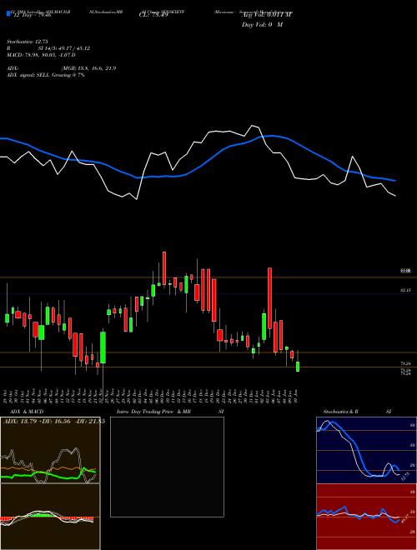This screenshot has height=550, width=417.
Task: Click the 'Avg Vol: 0.011 M' label
Action: click(x=267, y=15)
